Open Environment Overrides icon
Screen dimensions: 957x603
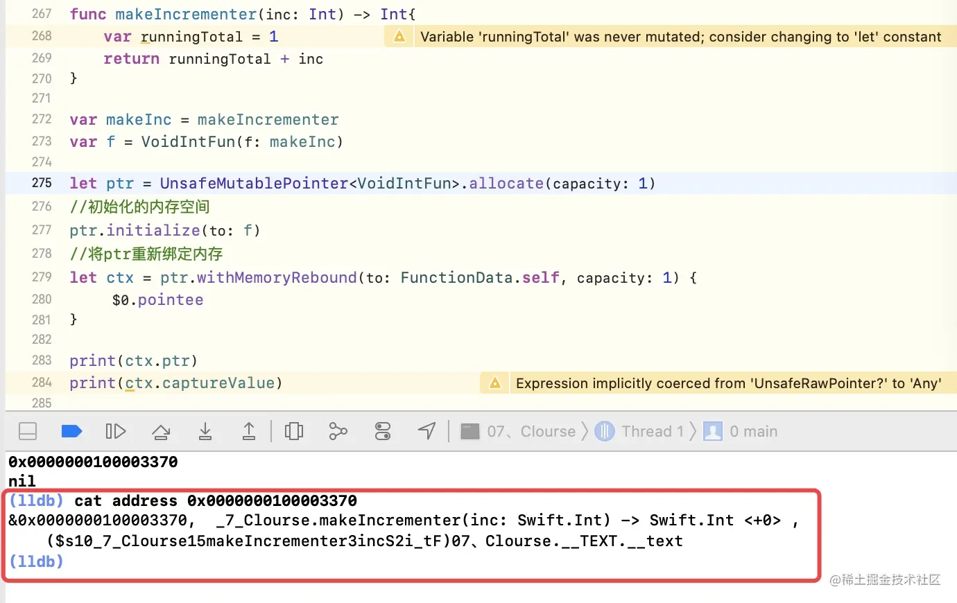click(383, 431)
